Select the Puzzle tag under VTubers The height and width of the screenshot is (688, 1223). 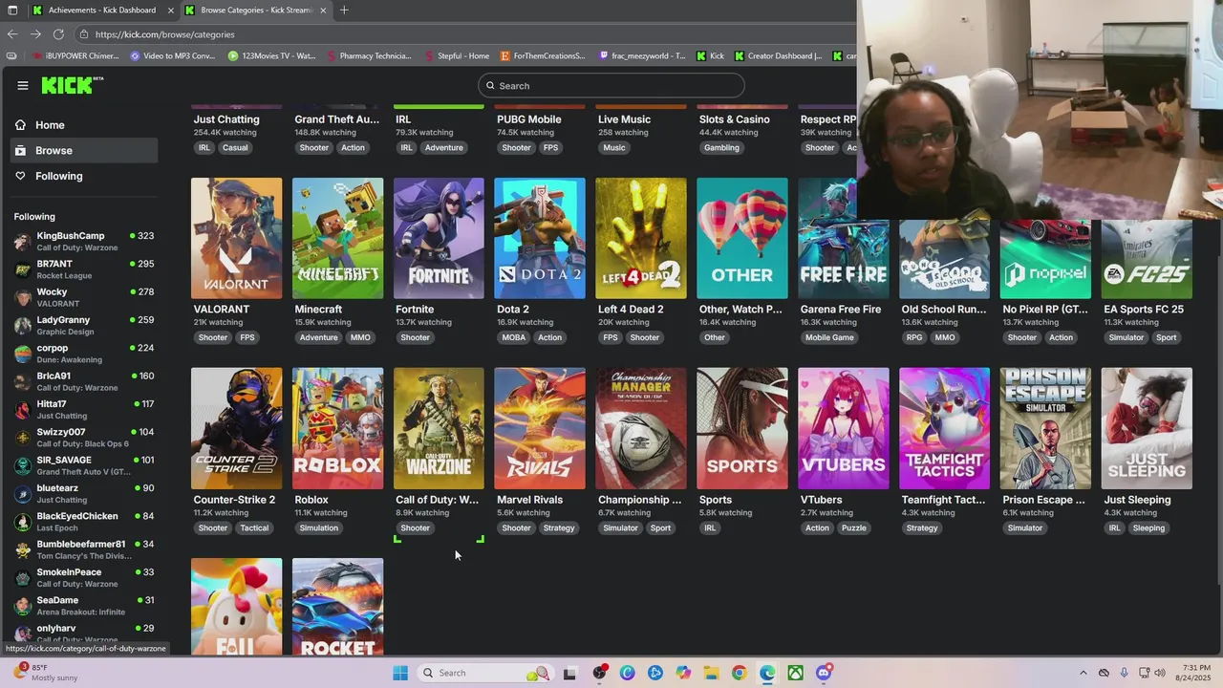click(854, 527)
